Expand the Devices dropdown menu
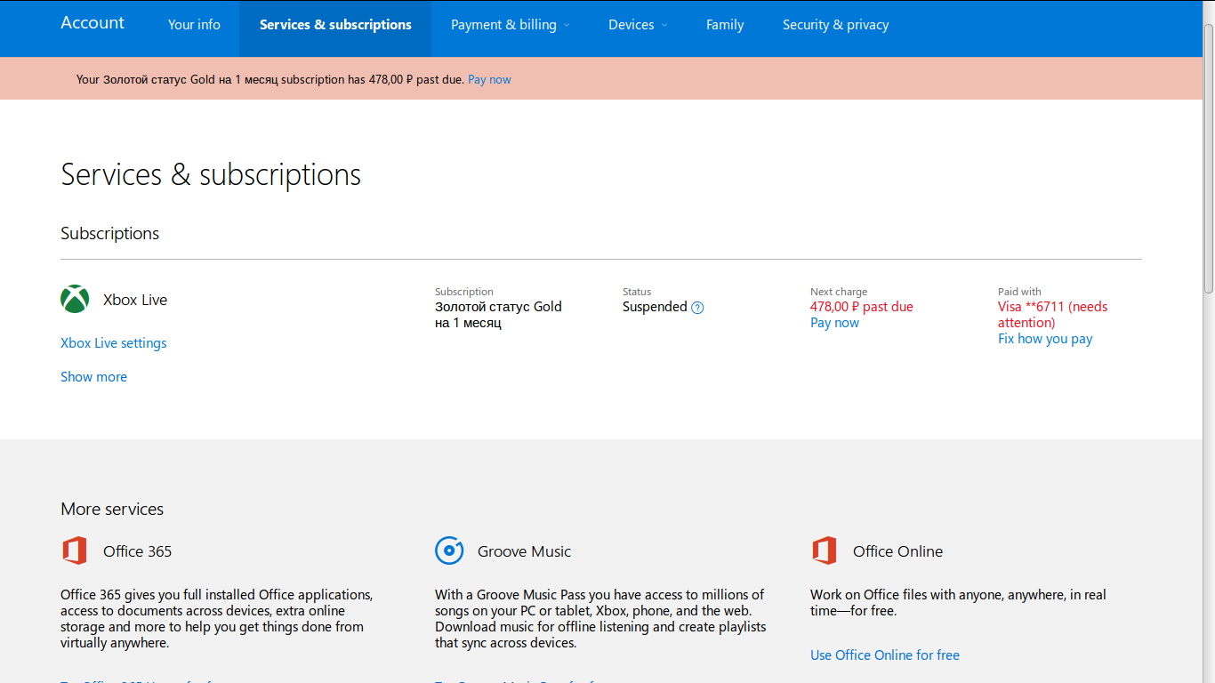Screen dimensions: 1215x683 638,25
